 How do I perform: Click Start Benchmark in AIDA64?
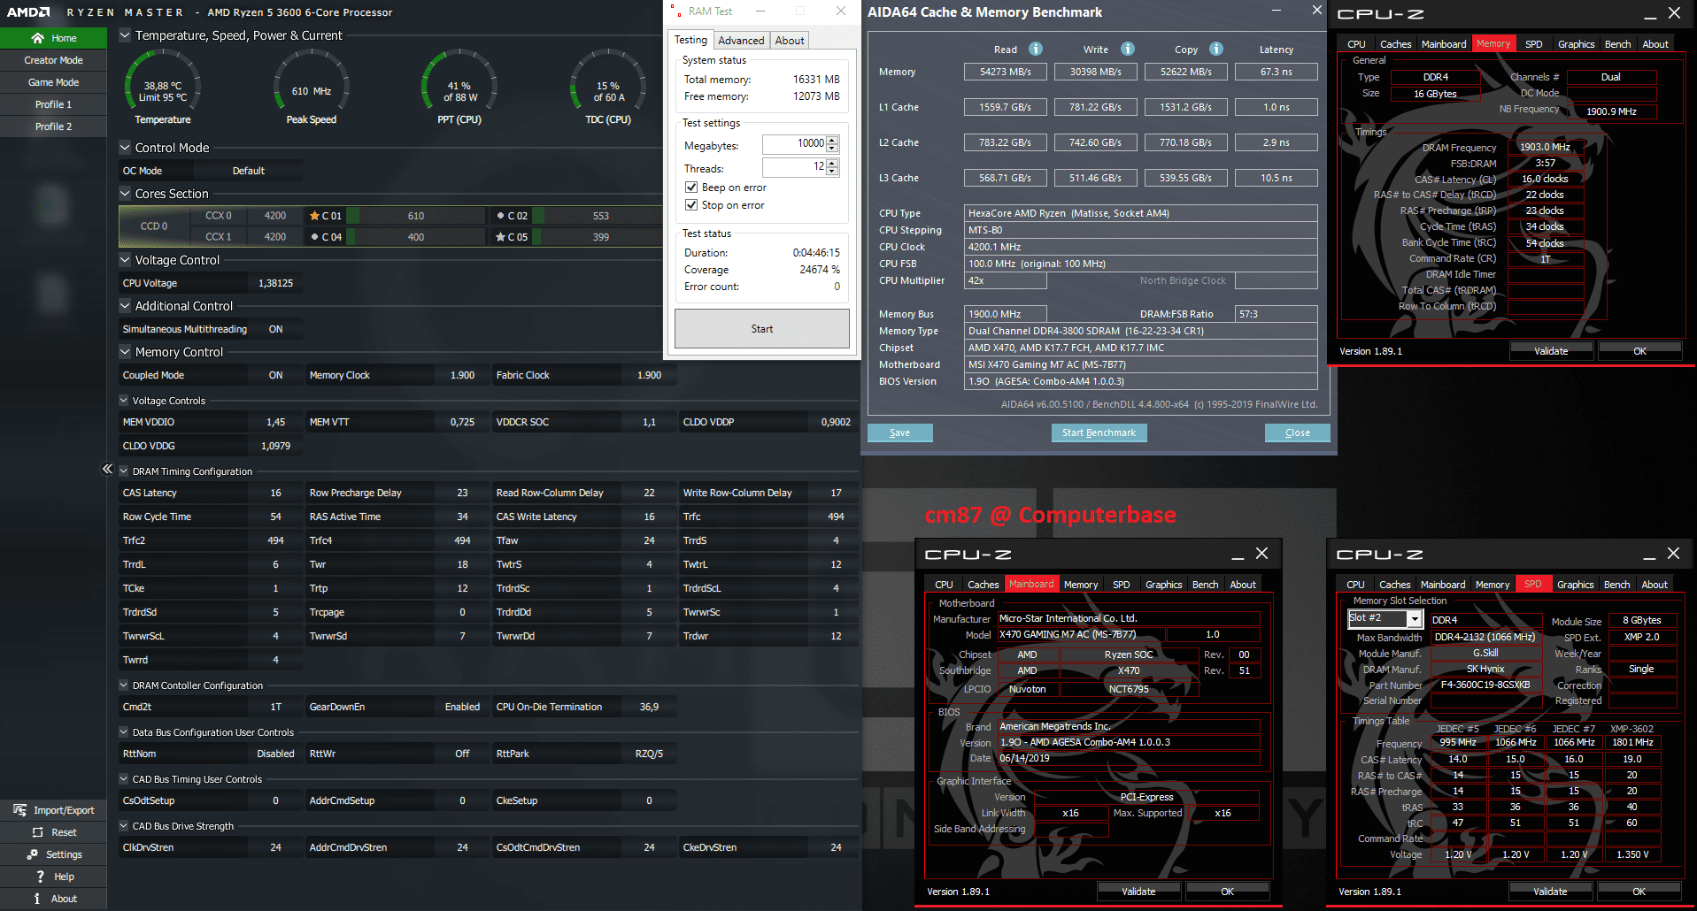point(1099,433)
